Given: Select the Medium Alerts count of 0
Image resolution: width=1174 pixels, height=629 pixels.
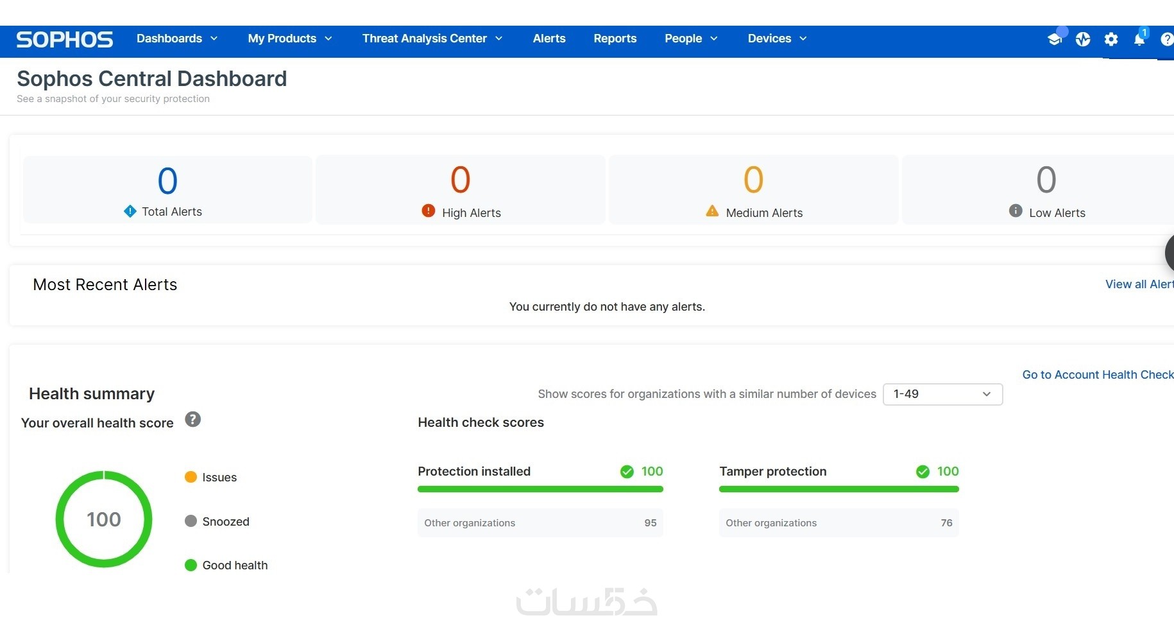Looking at the screenshot, I should click(x=754, y=180).
